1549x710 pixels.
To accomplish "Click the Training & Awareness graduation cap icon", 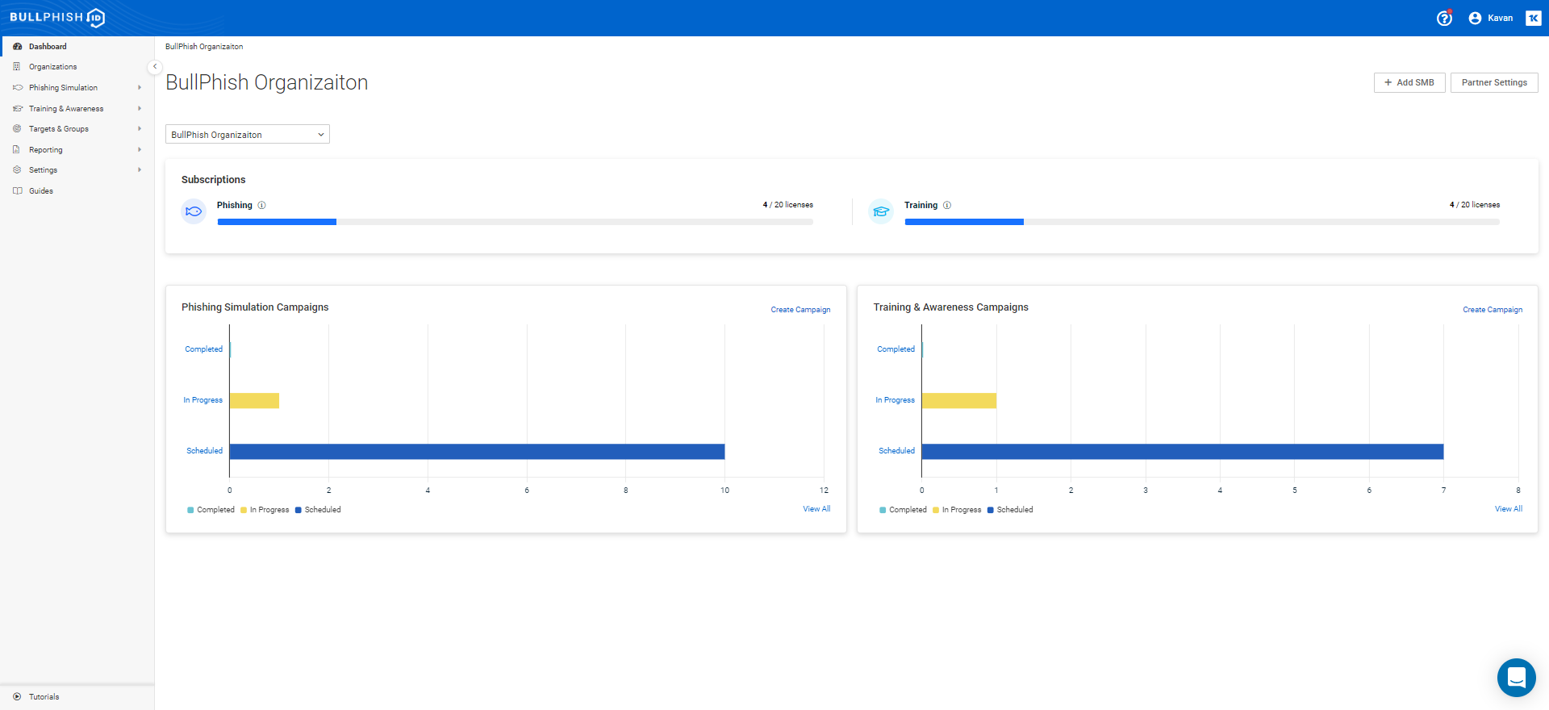I will pyautogui.click(x=17, y=108).
